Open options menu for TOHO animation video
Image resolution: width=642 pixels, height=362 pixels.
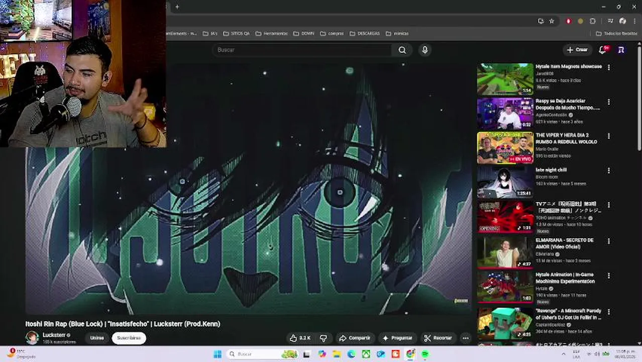point(609,205)
